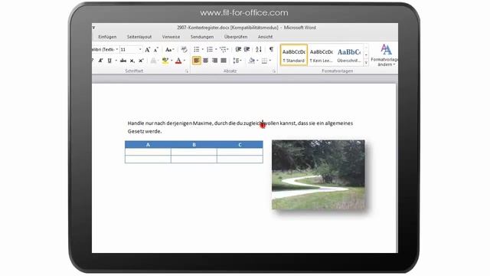
Task: Open the Seitenlayout tab
Action: click(139, 37)
